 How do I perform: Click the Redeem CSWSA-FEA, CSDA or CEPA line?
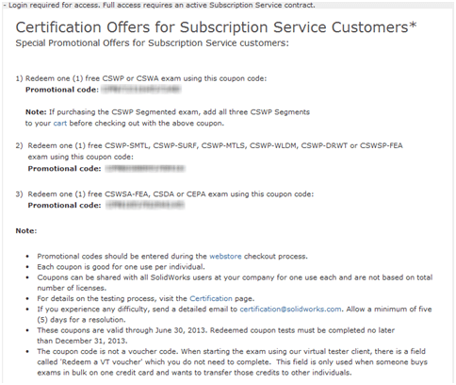tap(171, 194)
